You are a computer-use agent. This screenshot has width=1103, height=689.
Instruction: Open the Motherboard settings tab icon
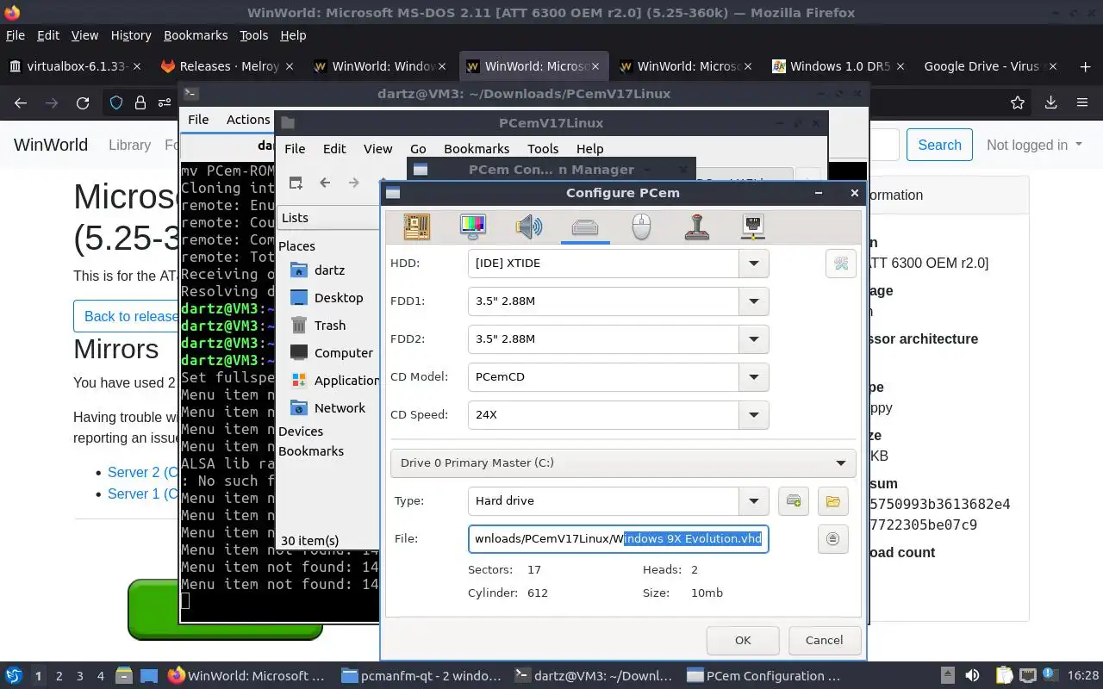coord(417,227)
